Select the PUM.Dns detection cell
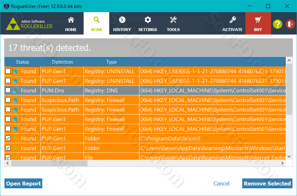297x196 pixels. click(x=62, y=90)
